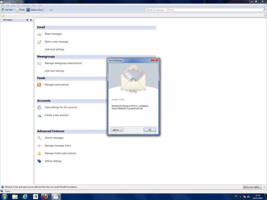Image resolution: width=267 pixels, height=200 pixels.
Task: Open the Message menu
Action: point(26,5)
